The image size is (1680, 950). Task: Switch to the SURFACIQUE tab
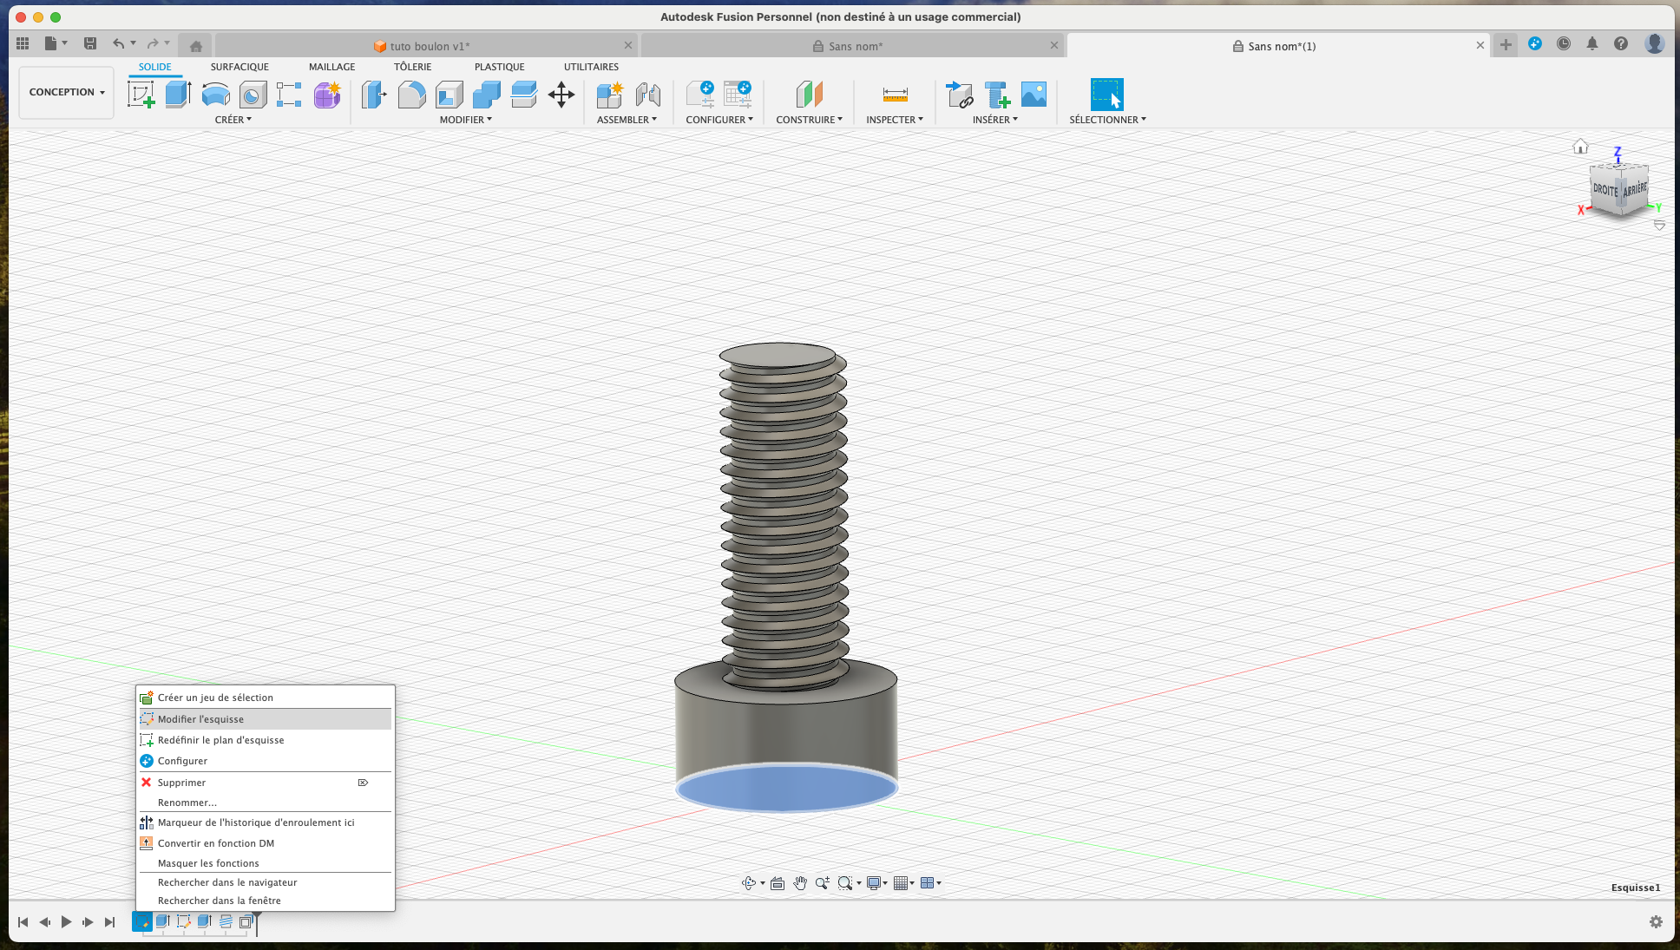pyautogui.click(x=240, y=67)
